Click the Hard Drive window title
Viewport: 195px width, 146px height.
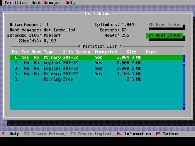[x=97, y=13]
